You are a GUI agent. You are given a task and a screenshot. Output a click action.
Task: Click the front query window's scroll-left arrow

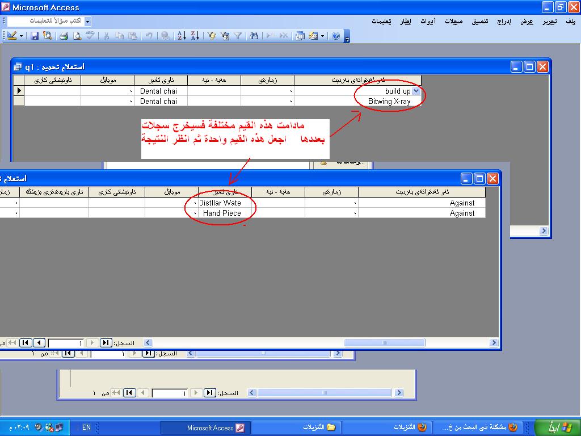[148, 343]
